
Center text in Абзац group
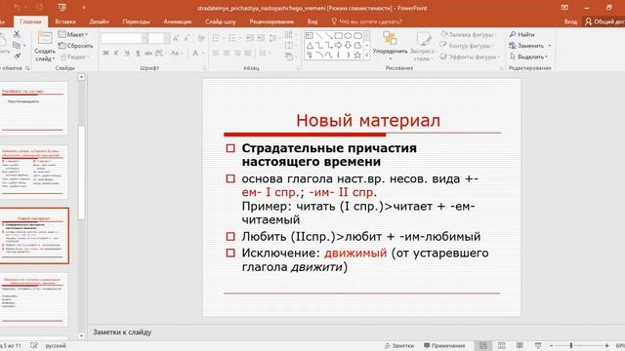point(227,53)
